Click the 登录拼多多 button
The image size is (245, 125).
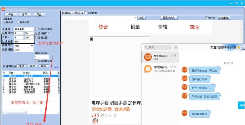click(x=169, y=18)
